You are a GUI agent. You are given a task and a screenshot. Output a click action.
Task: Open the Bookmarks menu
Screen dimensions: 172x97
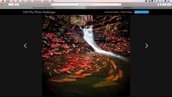pyautogui.click(x=37, y=1)
